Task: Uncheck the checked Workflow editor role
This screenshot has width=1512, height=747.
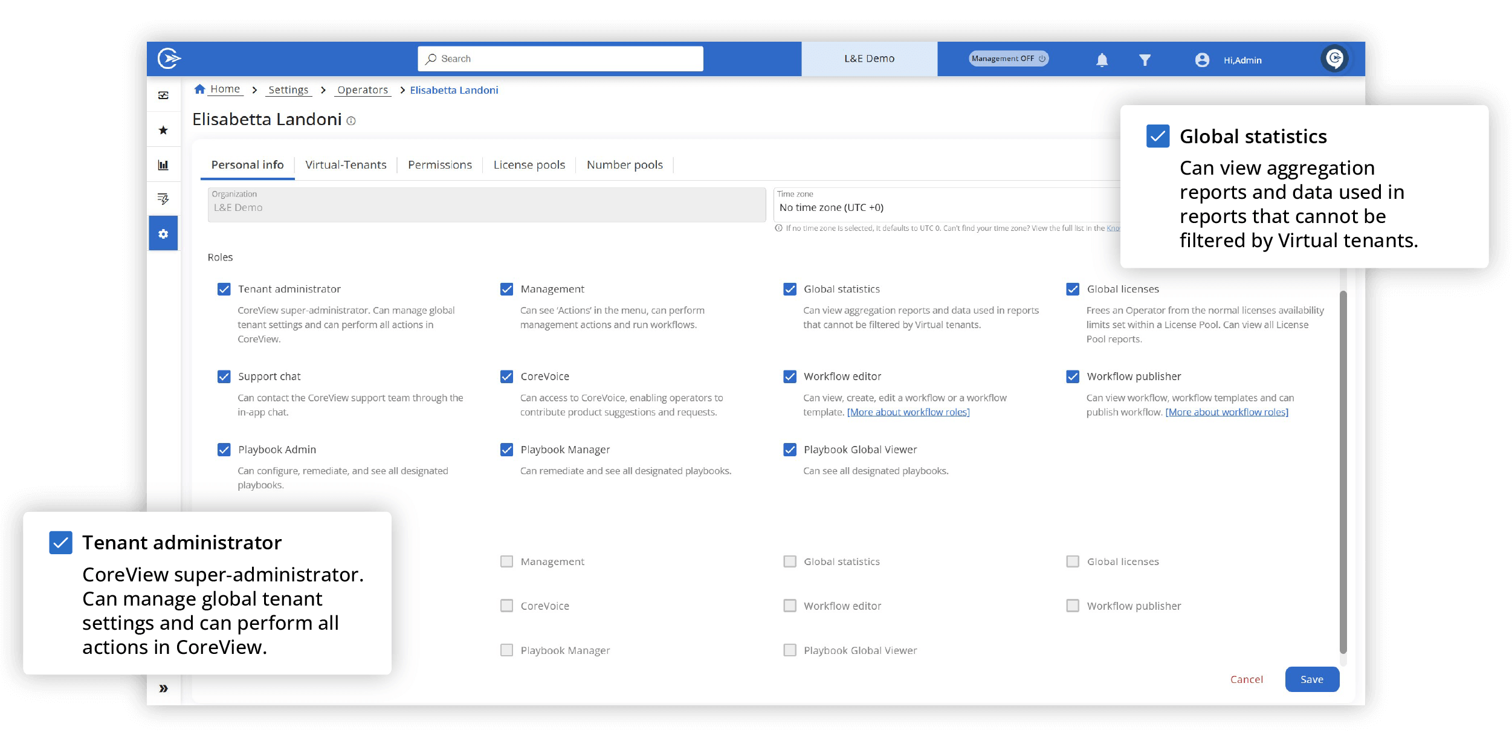Action: pos(790,377)
